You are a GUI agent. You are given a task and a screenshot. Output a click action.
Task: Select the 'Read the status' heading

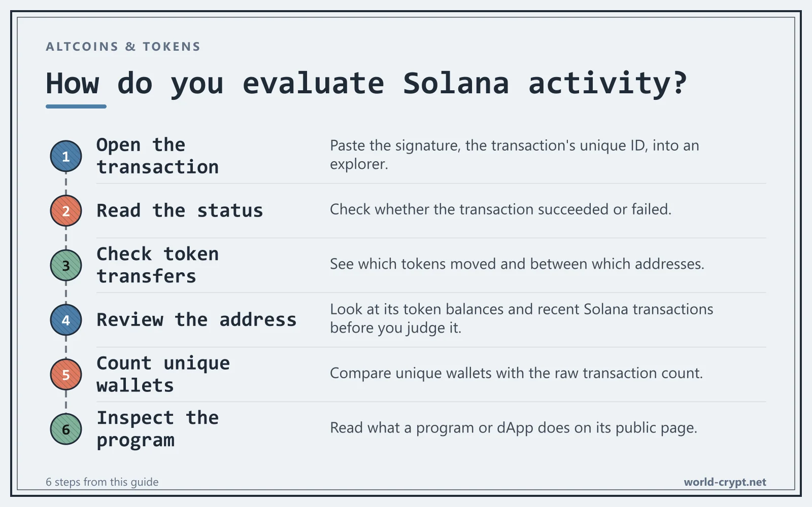point(180,211)
